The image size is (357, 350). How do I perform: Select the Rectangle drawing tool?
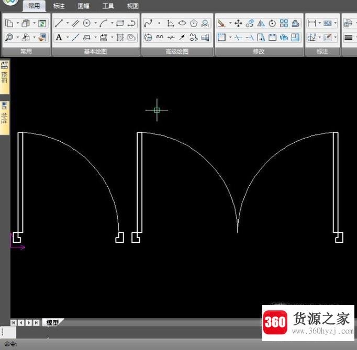click(x=120, y=23)
